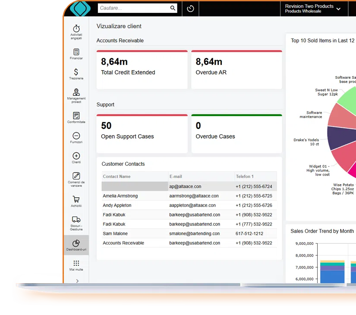Screen dimensions: 356x315
Task: Open the Mai multe sidebar menu
Action: (x=76, y=264)
